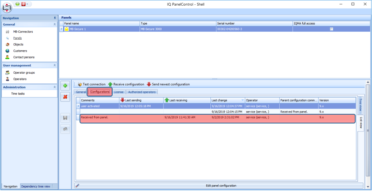Screen dimensions: 372x191
Task: Click the lock icon of MB-Secure 1
Action: pos(67,29)
